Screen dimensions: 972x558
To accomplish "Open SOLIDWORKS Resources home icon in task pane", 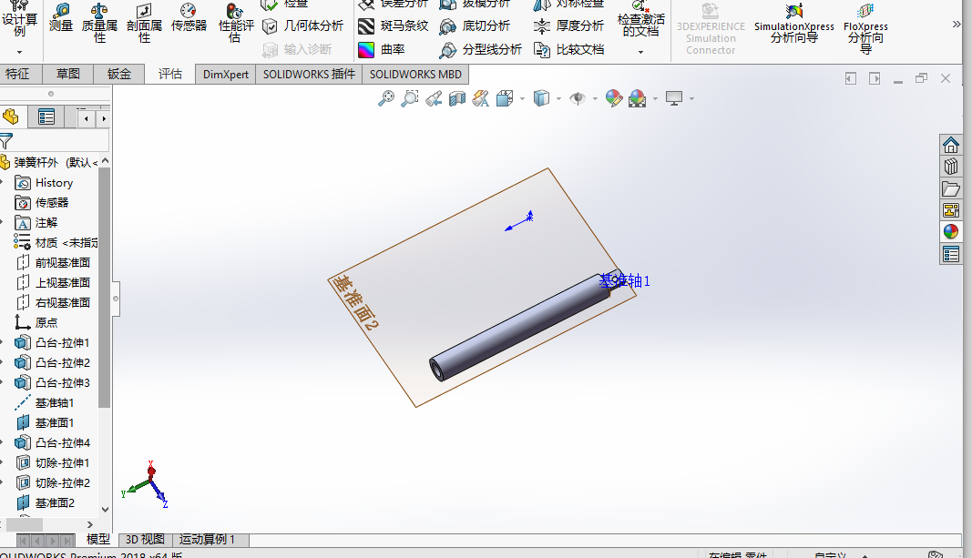I will pyautogui.click(x=950, y=145).
